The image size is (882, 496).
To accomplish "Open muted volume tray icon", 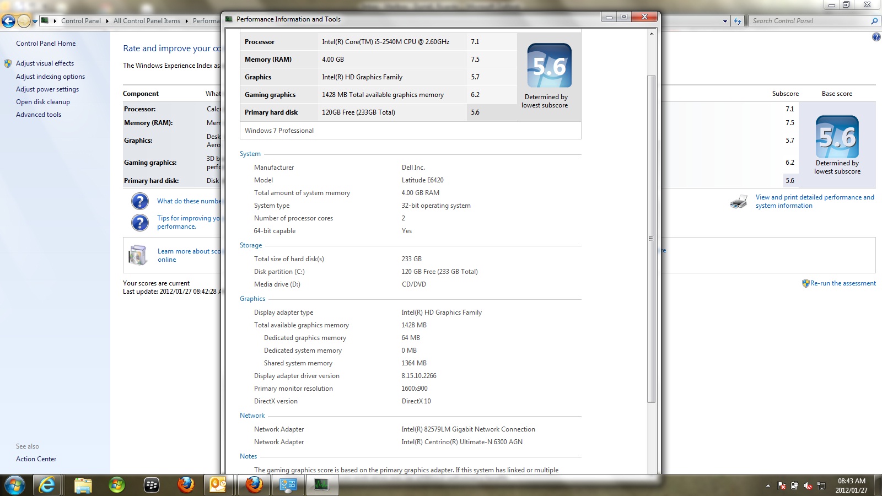I will point(808,486).
